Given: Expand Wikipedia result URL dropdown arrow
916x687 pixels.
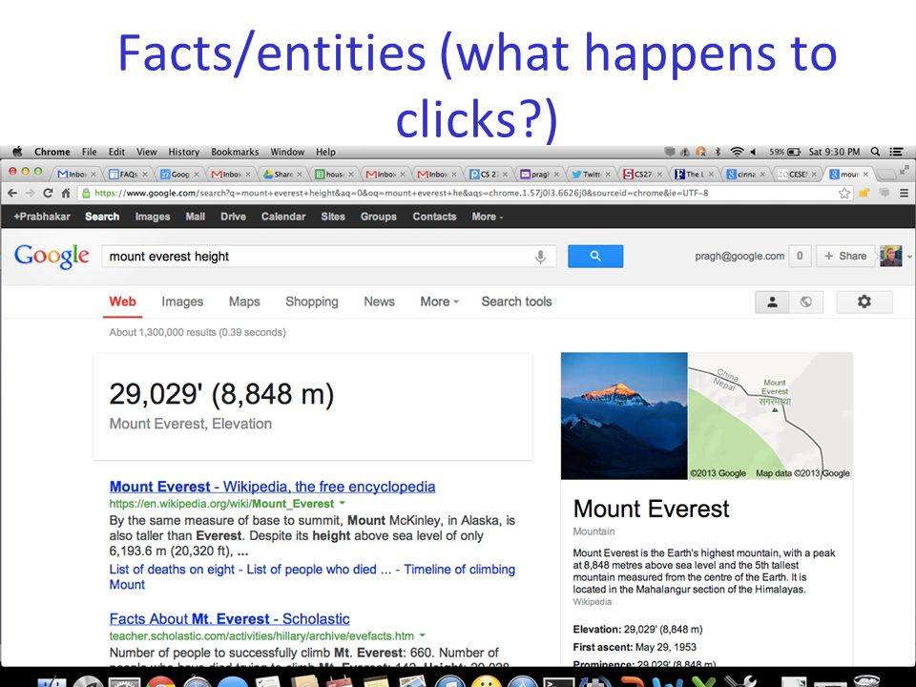Looking at the screenshot, I should (x=343, y=503).
